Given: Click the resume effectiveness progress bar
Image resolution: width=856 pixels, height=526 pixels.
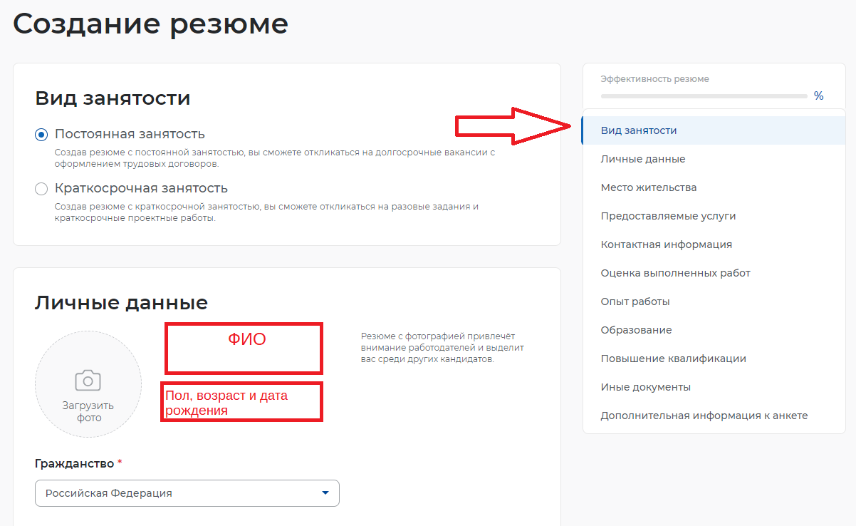Looking at the screenshot, I should click(x=704, y=96).
